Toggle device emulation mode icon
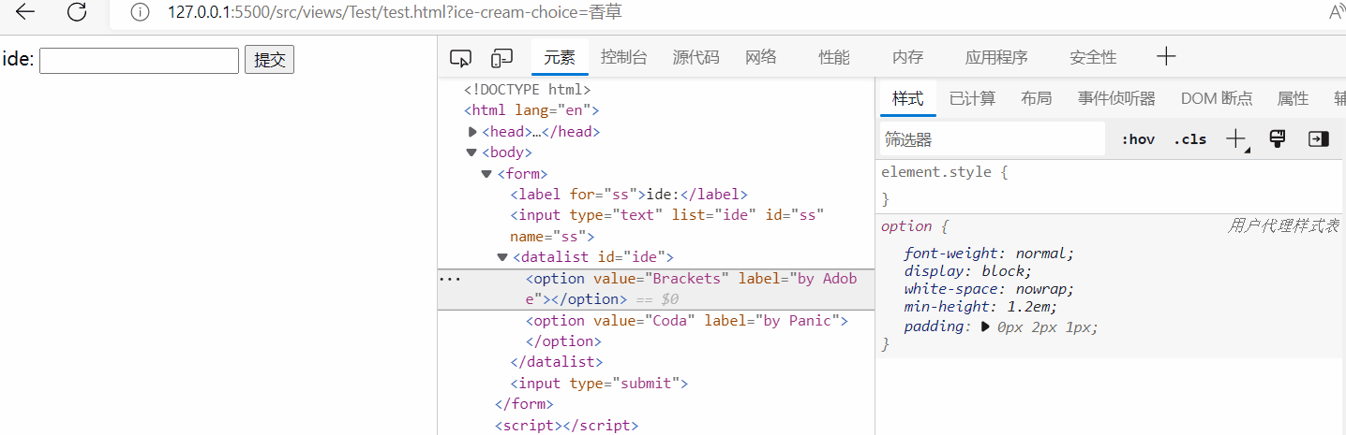This screenshot has width=1346, height=435. click(502, 58)
